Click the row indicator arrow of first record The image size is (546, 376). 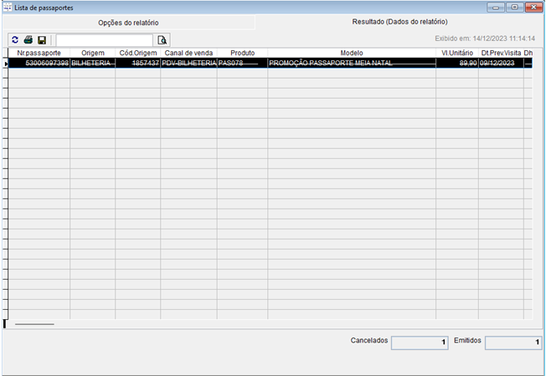click(x=6, y=63)
